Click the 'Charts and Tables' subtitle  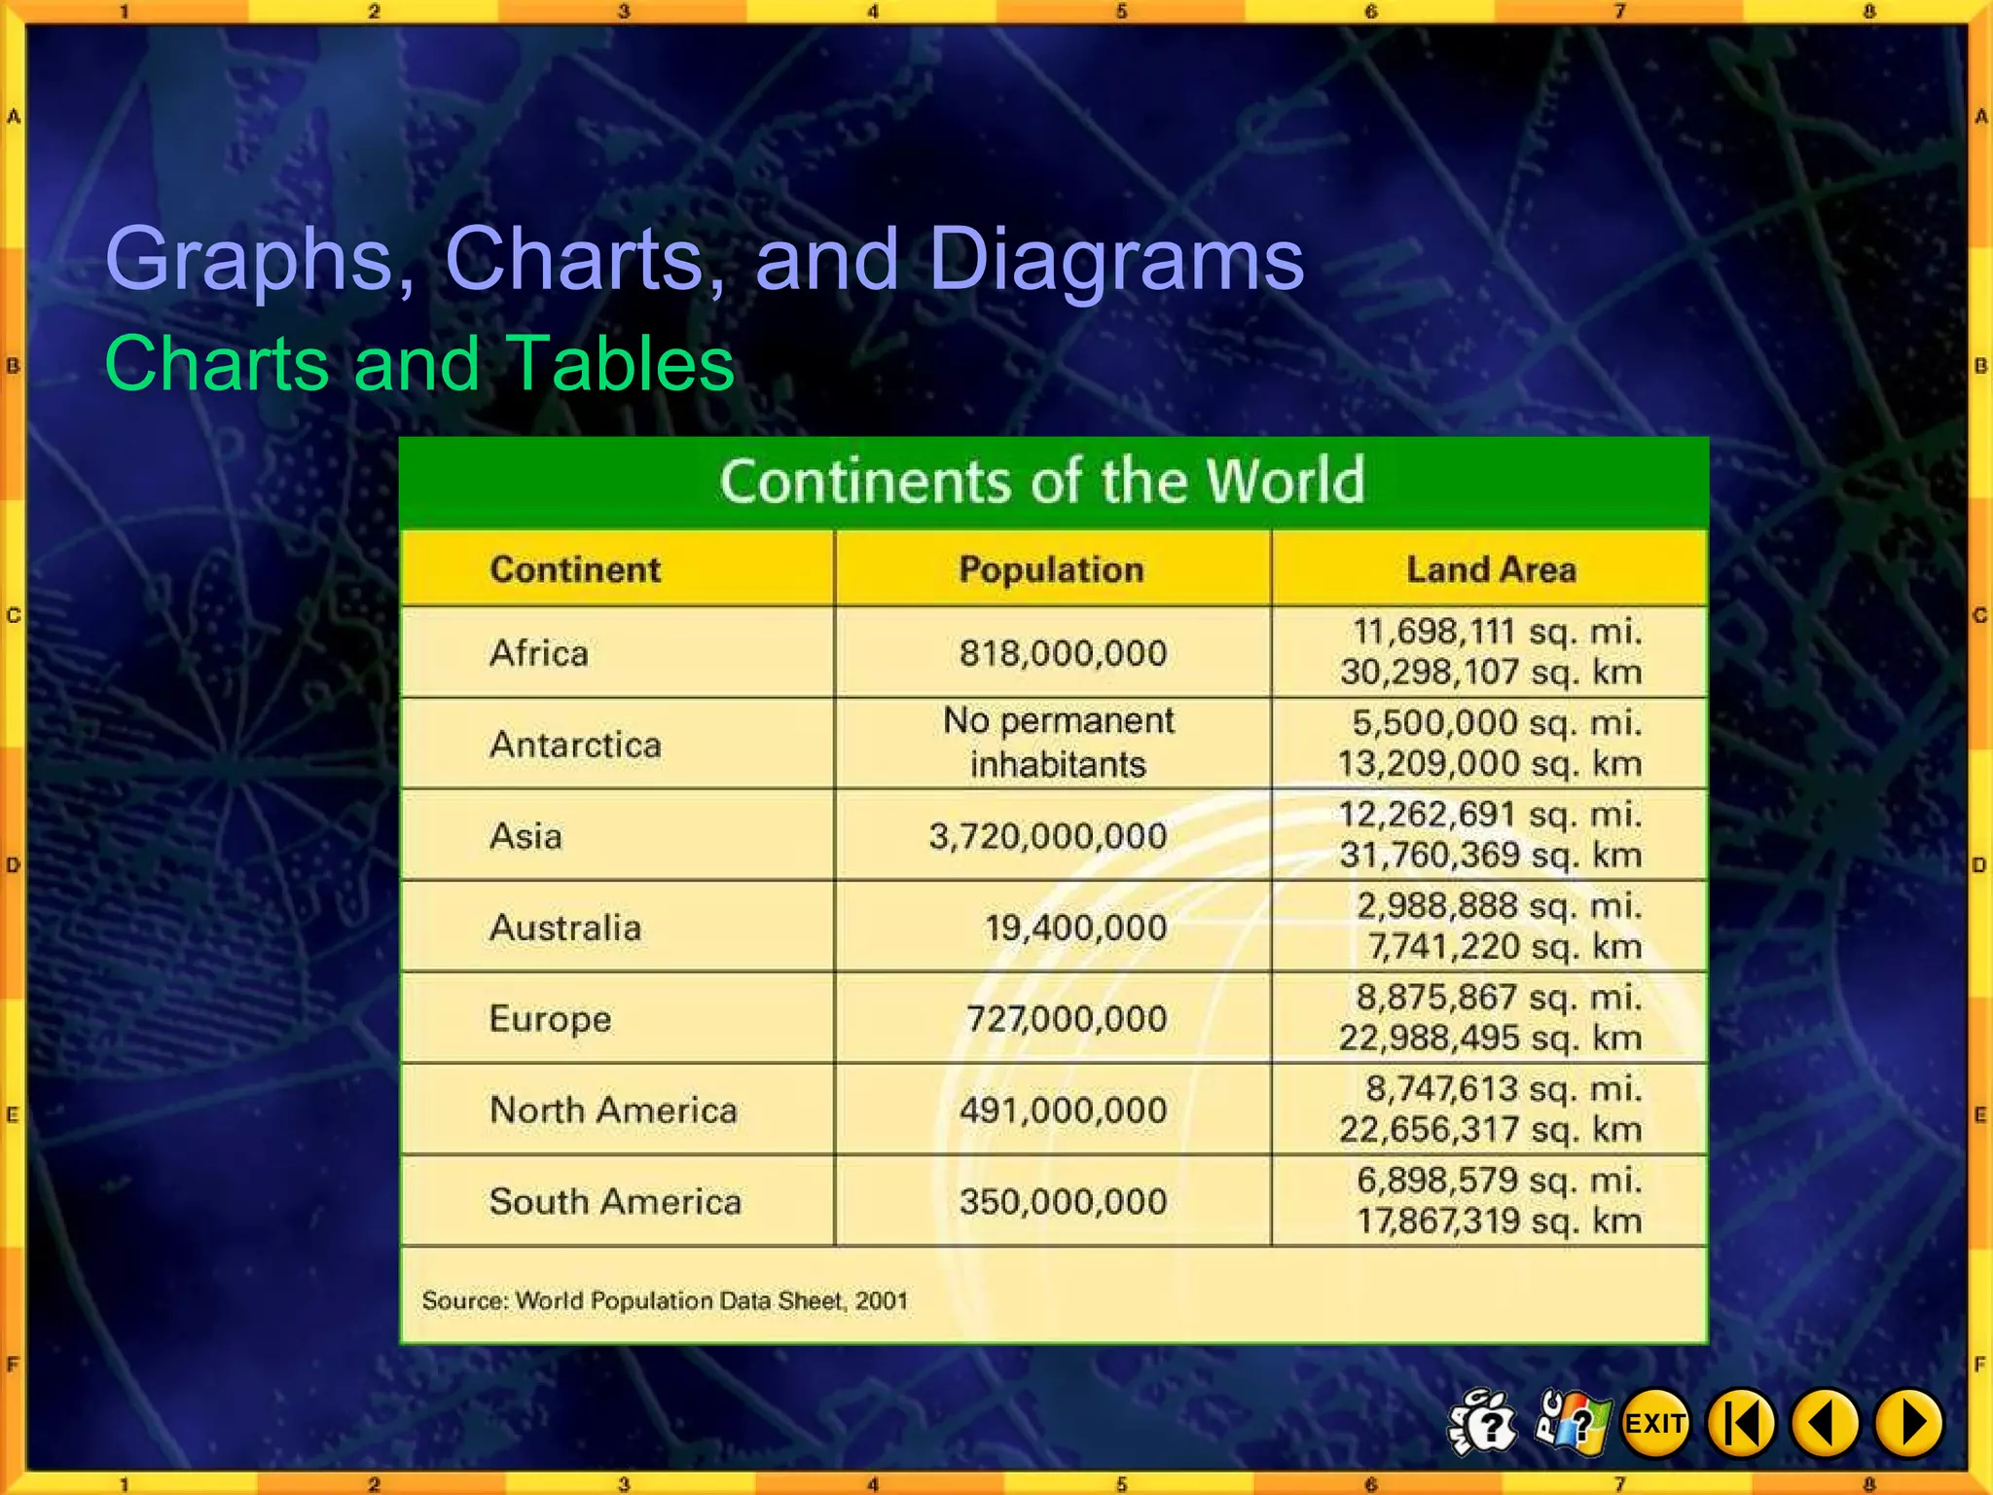(x=419, y=363)
